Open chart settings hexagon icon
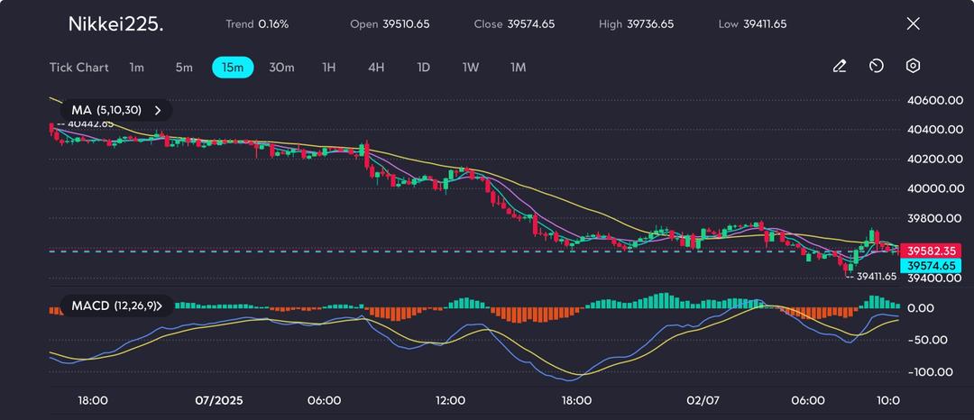The height and width of the screenshot is (420, 974). pyautogui.click(x=913, y=67)
